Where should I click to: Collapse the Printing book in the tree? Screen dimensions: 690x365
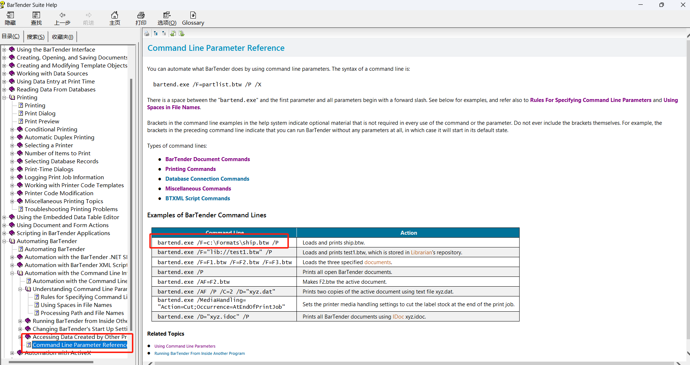(x=4, y=98)
